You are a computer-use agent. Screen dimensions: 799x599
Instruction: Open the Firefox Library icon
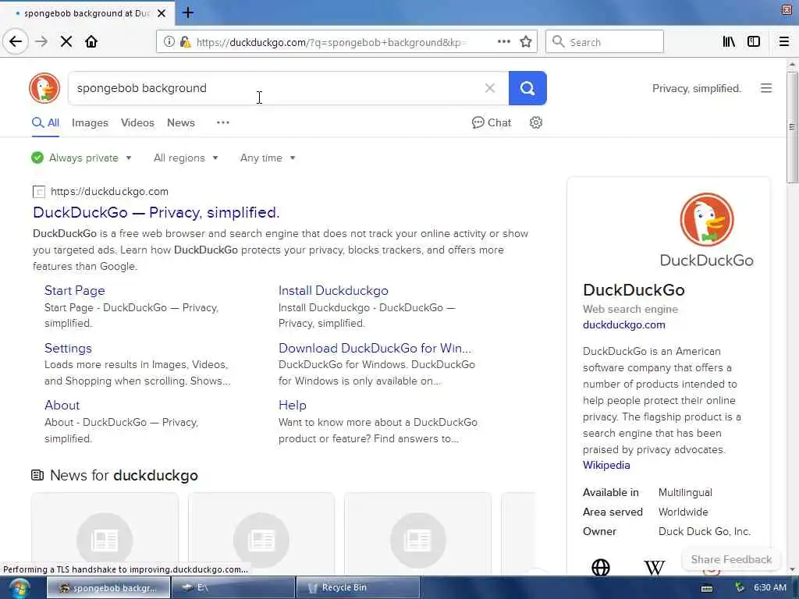[x=729, y=41]
